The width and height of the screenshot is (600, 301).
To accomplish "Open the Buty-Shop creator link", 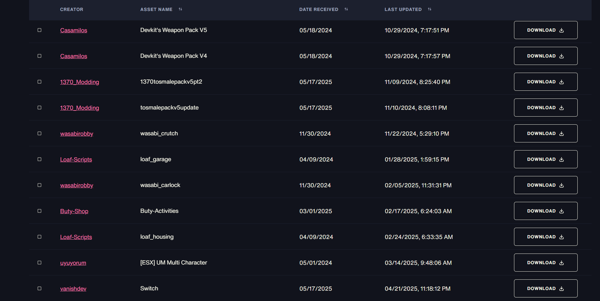I will (x=74, y=211).
